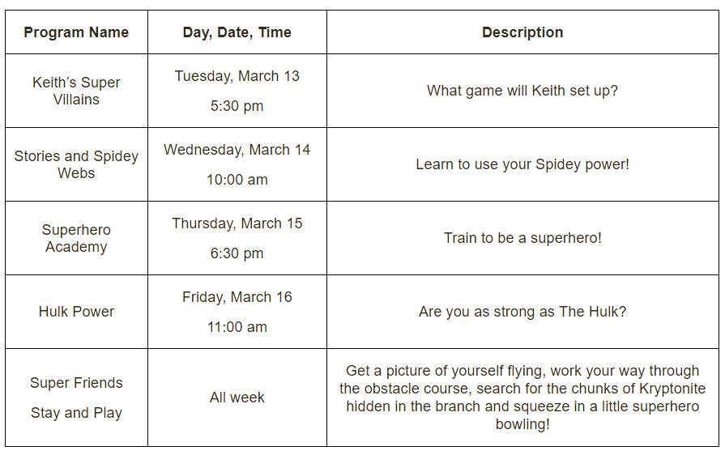Click the Tuesday, March 13 date text
This screenshot has height=455, width=725.
tap(237, 76)
